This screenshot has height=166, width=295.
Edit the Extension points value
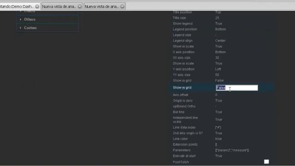click(x=216, y=144)
